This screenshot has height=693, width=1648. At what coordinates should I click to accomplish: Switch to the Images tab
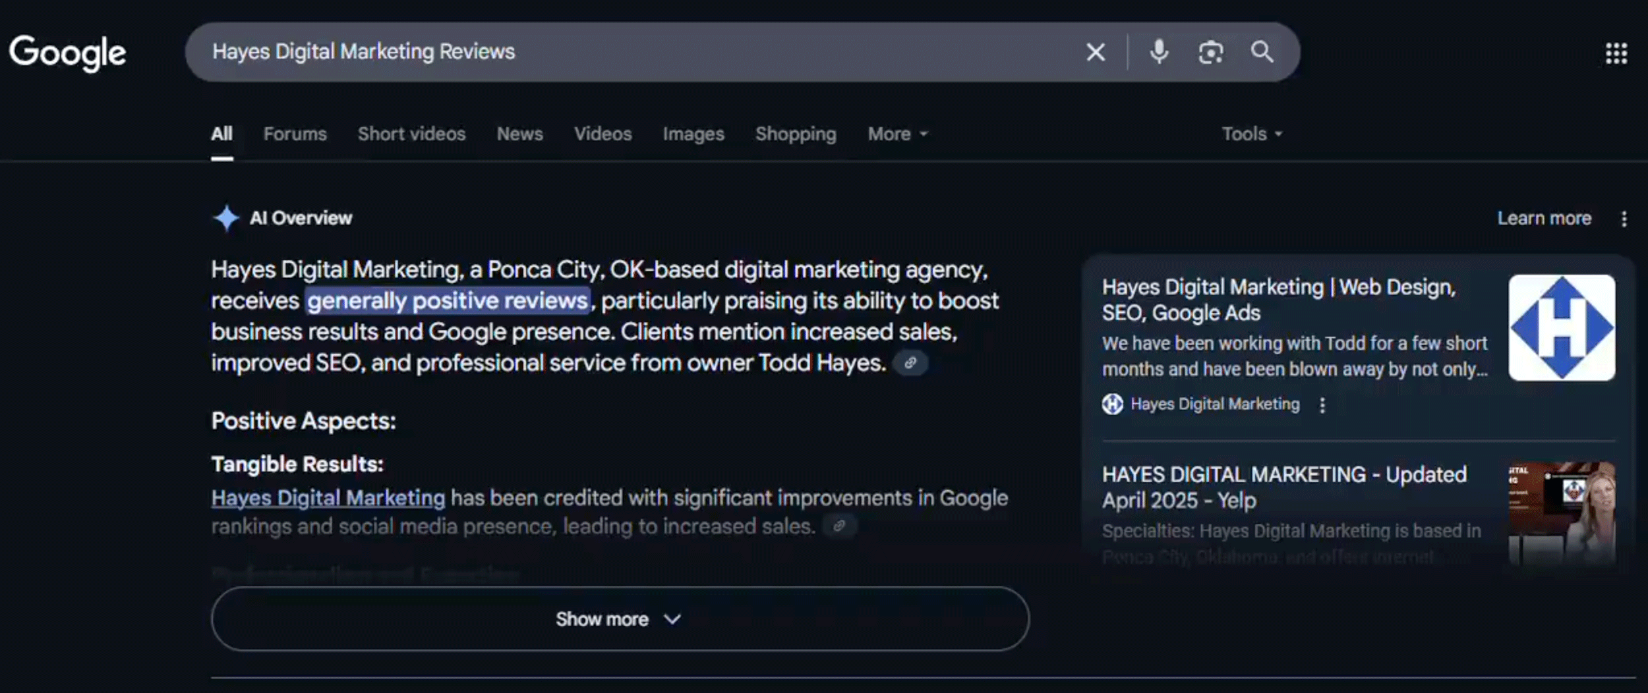coord(693,134)
